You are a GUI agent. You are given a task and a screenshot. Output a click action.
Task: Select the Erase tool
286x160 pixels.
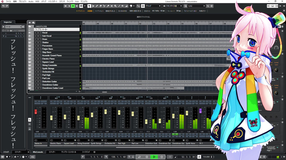click(100, 6)
